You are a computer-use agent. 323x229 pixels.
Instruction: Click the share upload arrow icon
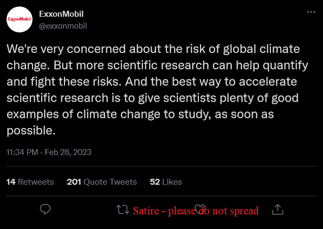click(277, 210)
